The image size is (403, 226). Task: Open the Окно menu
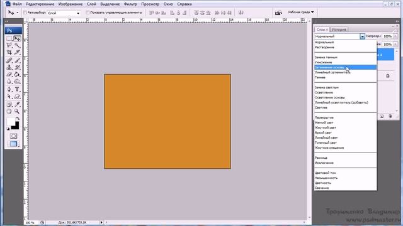coord(168,4)
